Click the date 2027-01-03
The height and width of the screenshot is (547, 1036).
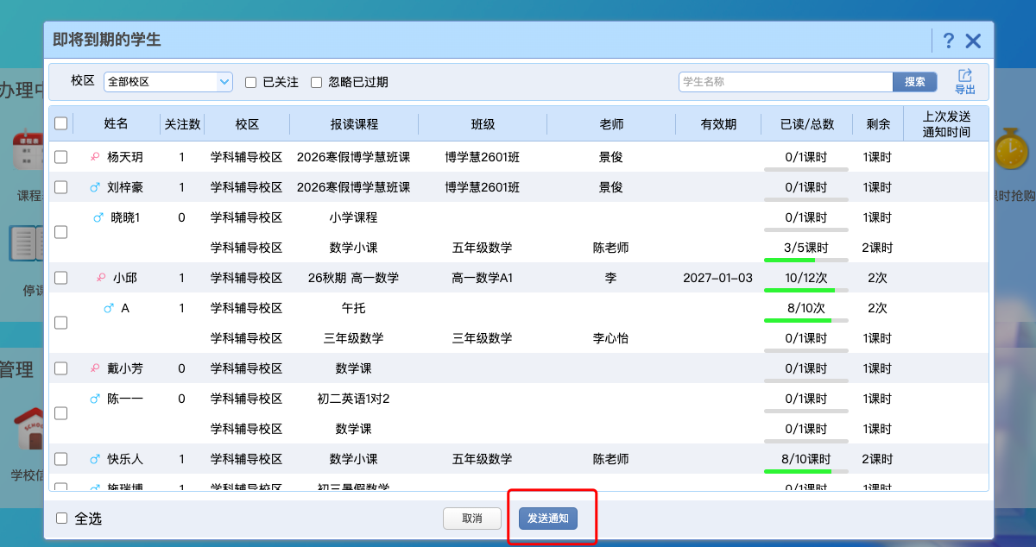717,278
